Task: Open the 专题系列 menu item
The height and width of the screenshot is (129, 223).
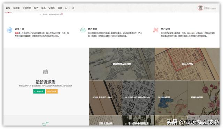Action: pyautogui.click(x=27, y=8)
